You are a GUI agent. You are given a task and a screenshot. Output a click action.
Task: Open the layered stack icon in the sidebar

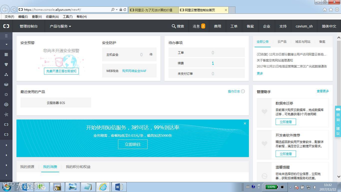pyautogui.click(x=6, y=84)
